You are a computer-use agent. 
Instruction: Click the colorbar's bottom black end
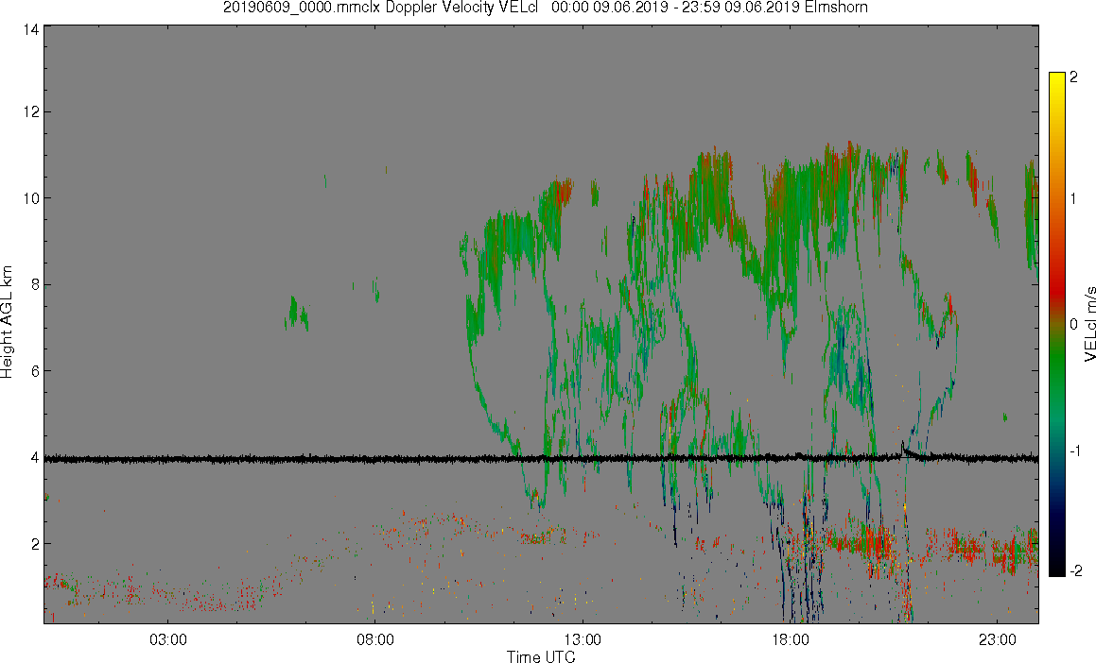pyautogui.click(x=1056, y=570)
